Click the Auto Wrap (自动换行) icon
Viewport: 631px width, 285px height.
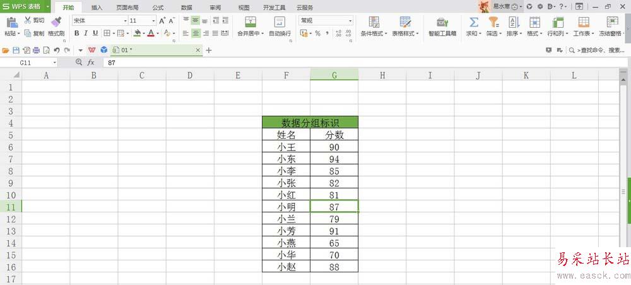click(x=280, y=21)
